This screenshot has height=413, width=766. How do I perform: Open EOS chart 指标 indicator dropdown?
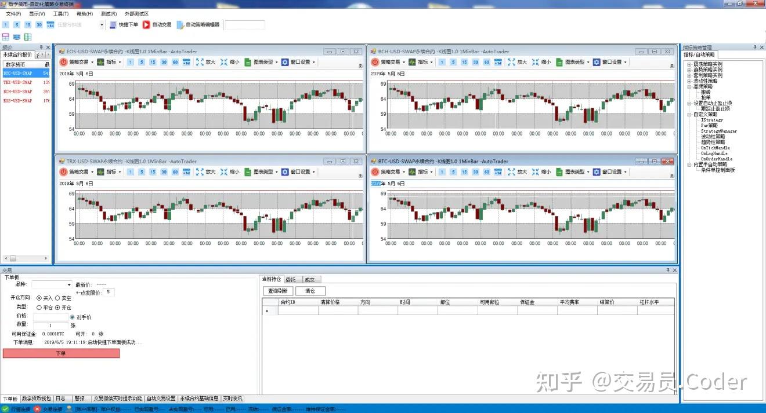tap(120, 62)
